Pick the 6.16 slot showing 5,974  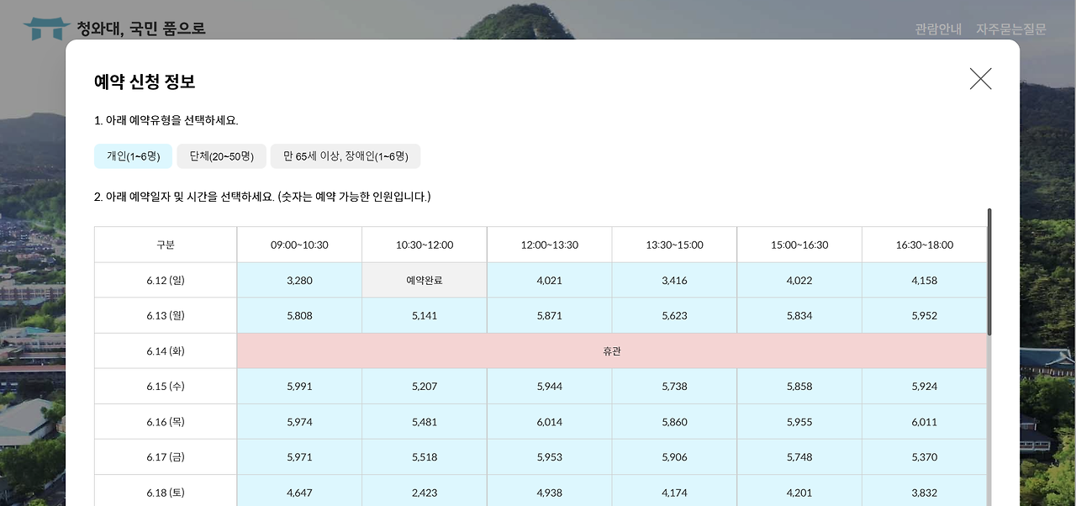299,422
